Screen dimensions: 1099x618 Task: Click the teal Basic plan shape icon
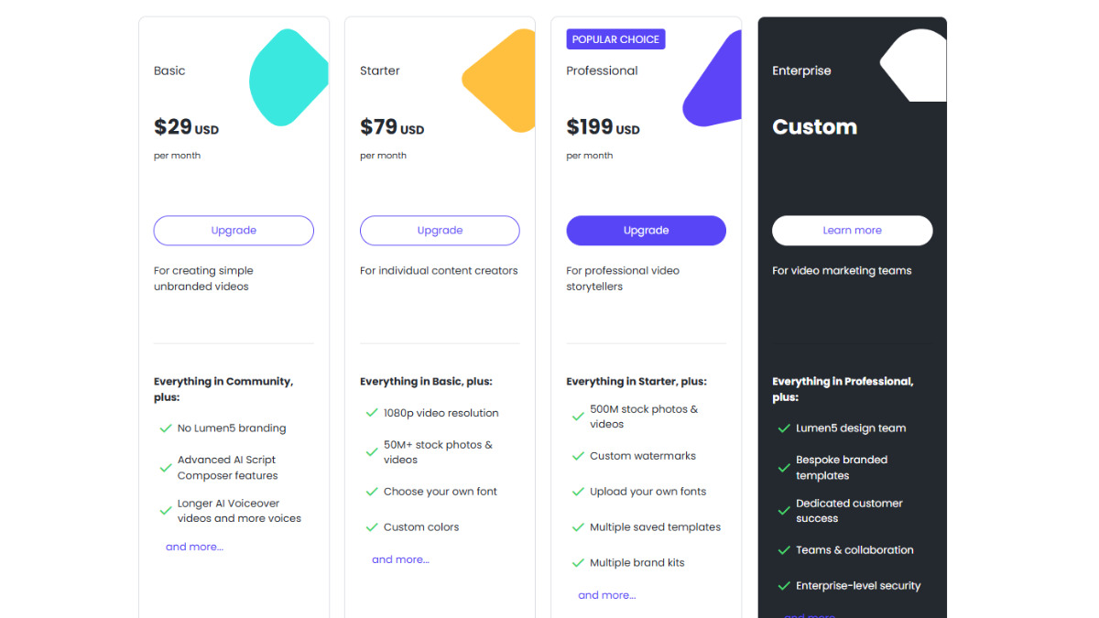tap(288, 77)
